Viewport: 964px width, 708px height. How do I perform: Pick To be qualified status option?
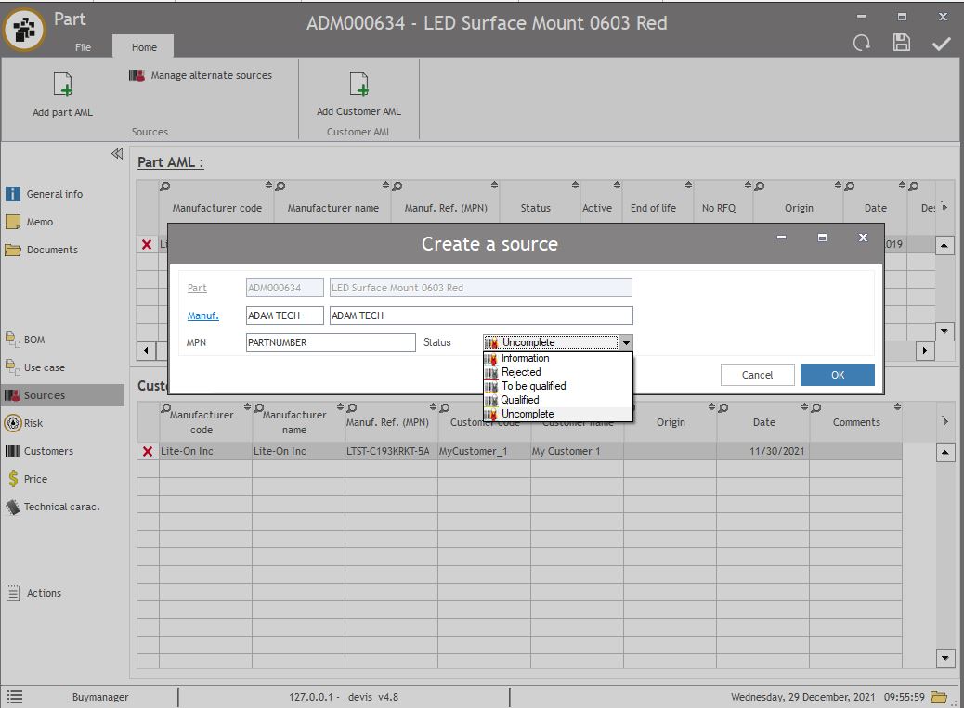tap(533, 386)
